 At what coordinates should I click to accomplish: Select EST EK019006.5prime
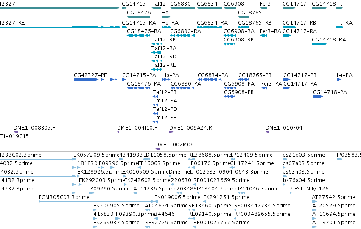point(177,197)
